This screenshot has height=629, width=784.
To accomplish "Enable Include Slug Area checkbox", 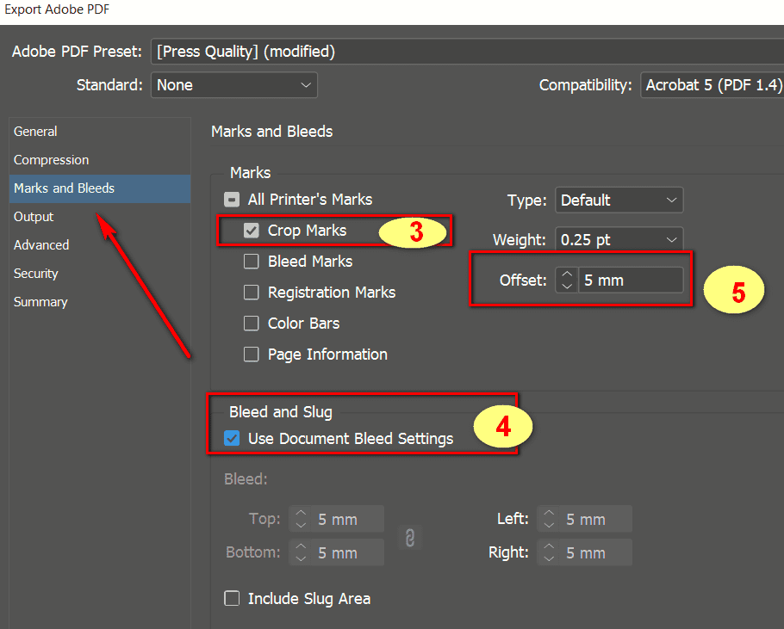I will 232,599.
